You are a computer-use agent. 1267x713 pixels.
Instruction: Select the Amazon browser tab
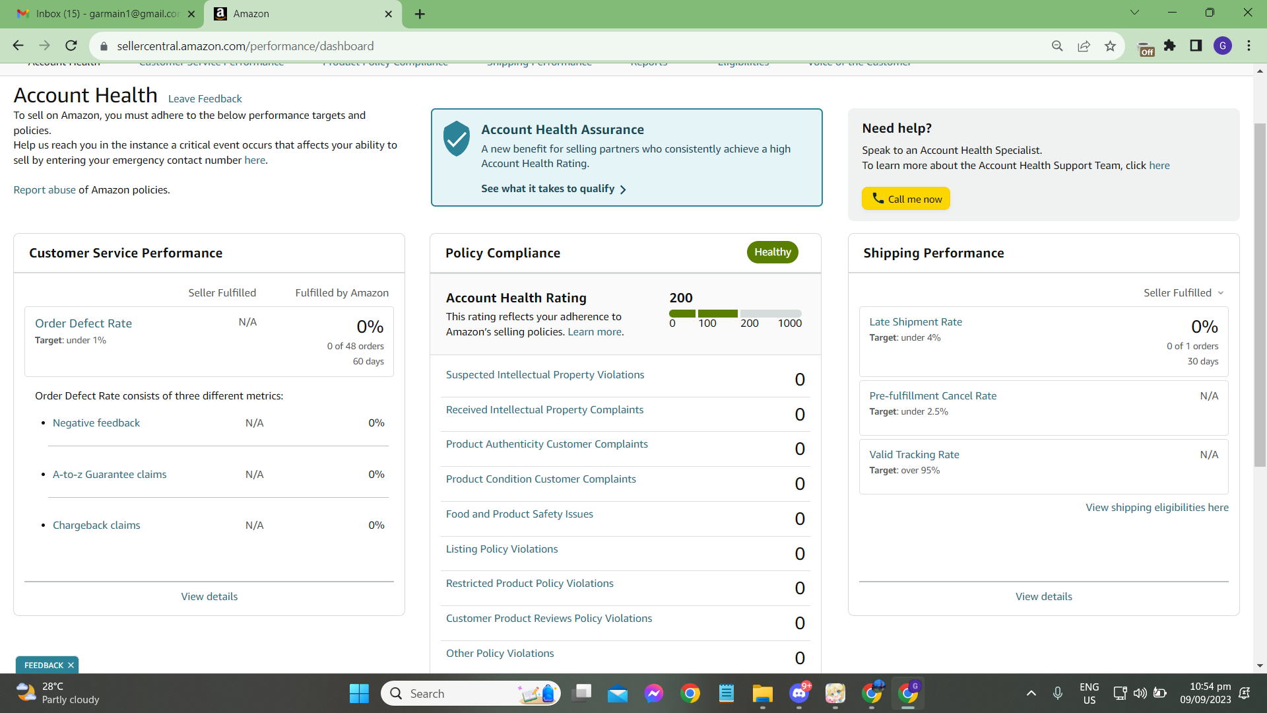tap(304, 14)
